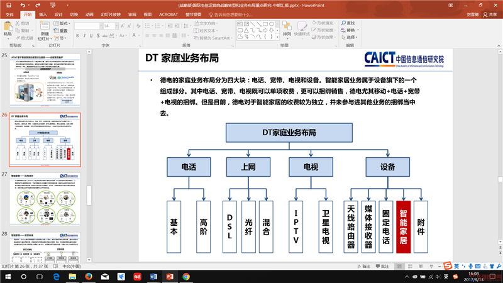Switch to the ACROBAT ribbon tab

[169, 14]
